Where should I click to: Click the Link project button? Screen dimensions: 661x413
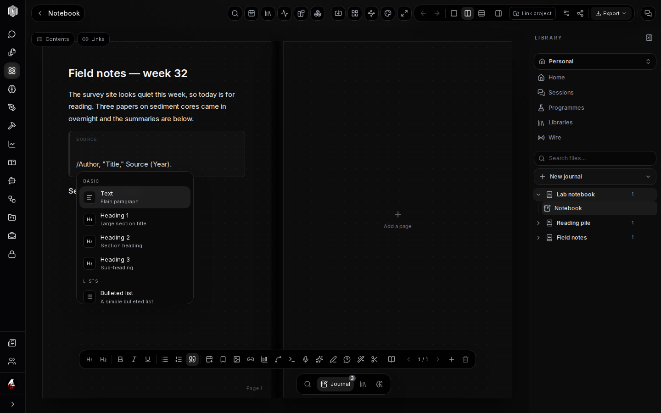(532, 13)
